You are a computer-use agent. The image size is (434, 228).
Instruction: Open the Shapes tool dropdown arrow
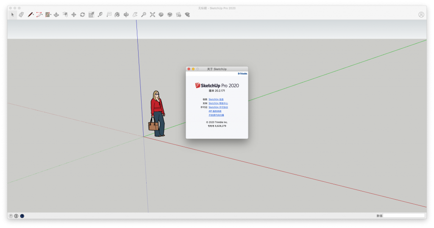pyautogui.click(x=51, y=15)
